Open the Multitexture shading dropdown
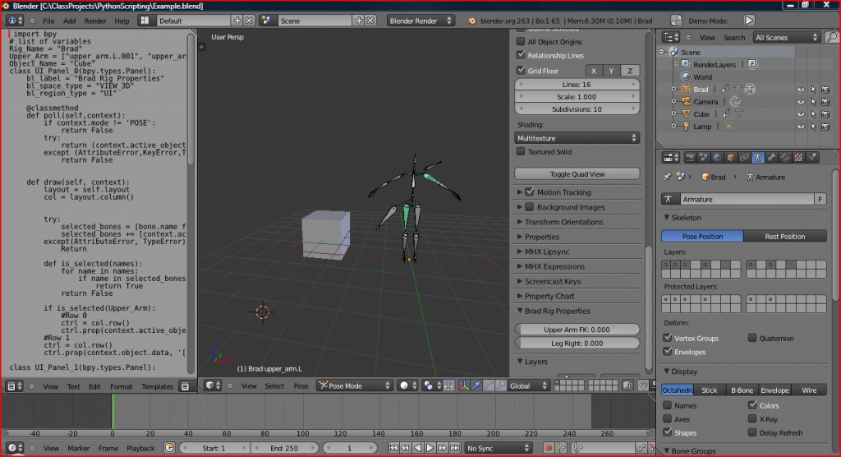 point(577,138)
